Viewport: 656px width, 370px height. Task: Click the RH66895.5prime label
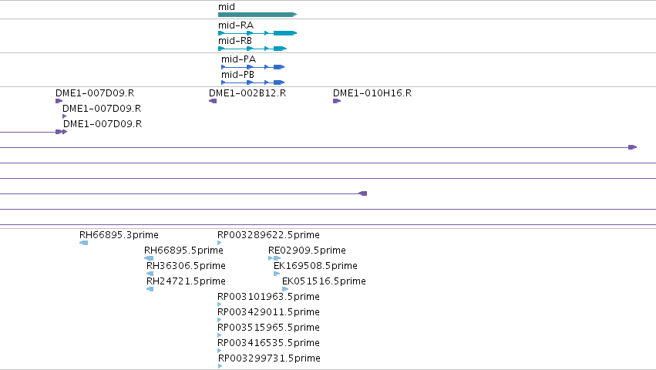pos(183,251)
